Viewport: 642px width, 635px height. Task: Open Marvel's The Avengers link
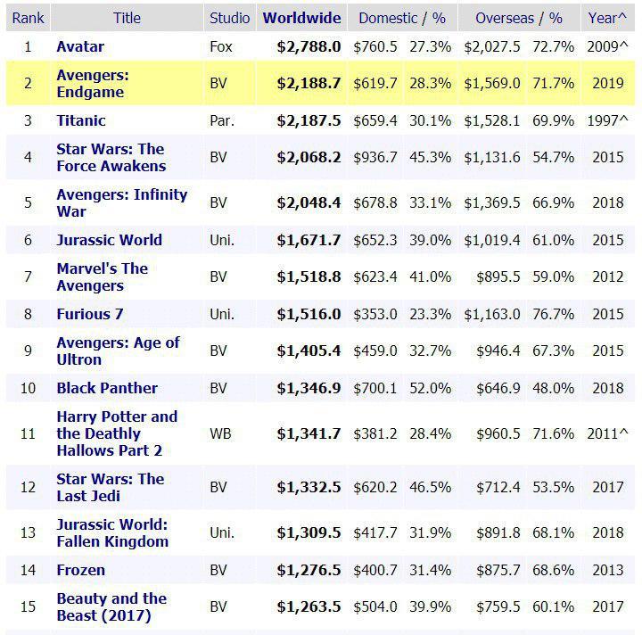[102, 276]
